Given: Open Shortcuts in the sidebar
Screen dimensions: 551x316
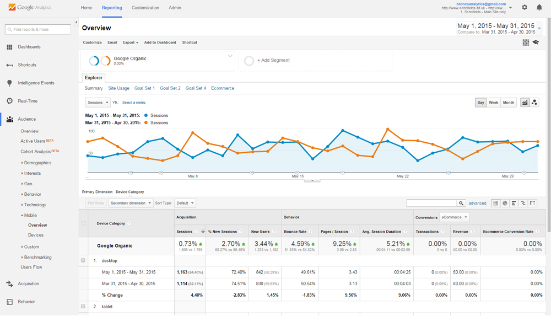Looking at the screenshot, I should (x=27, y=65).
